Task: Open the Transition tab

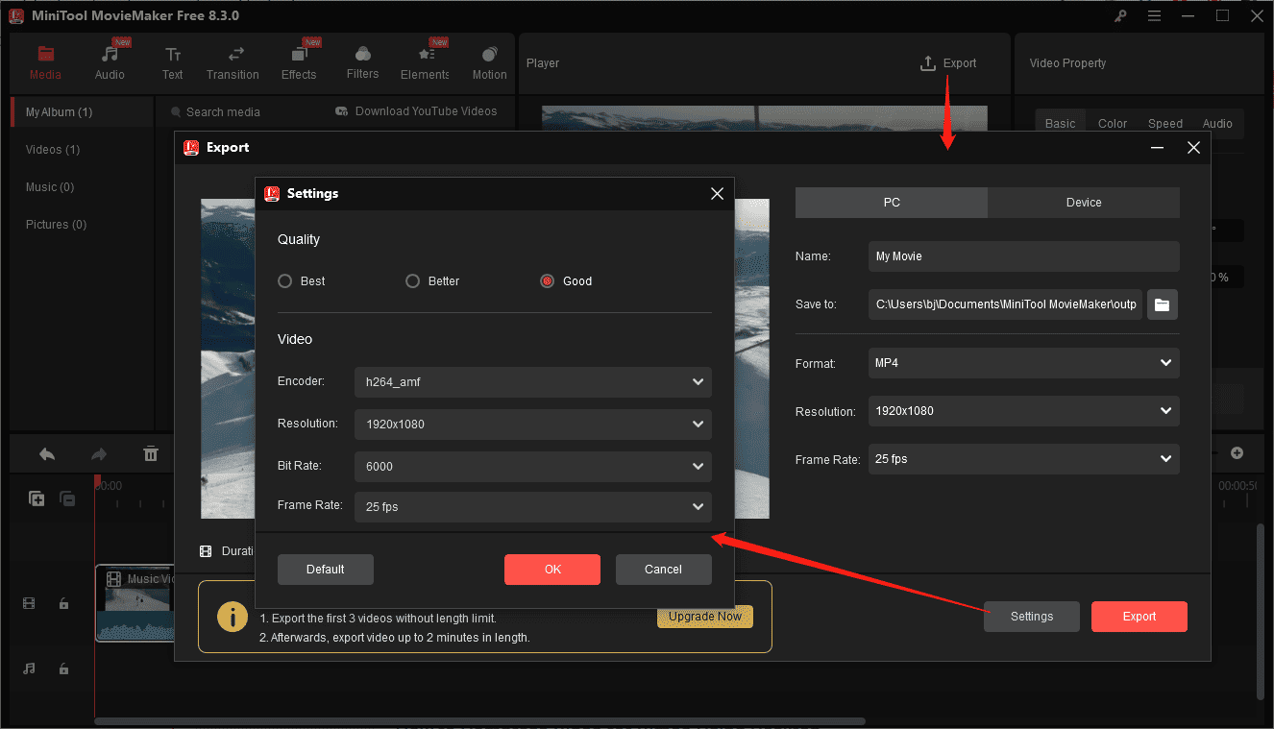Action: [233, 63]
